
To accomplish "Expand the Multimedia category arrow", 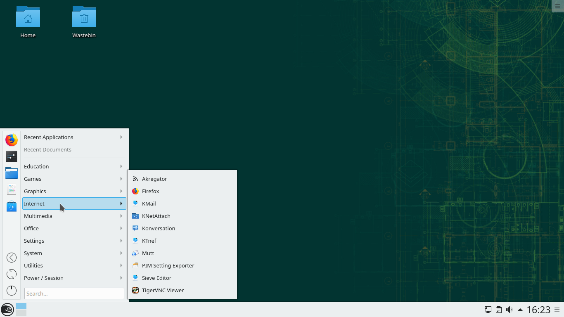I will pos(121,216).
